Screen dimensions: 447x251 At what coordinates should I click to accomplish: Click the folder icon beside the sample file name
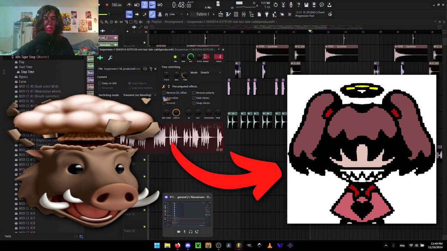[145, 69]
